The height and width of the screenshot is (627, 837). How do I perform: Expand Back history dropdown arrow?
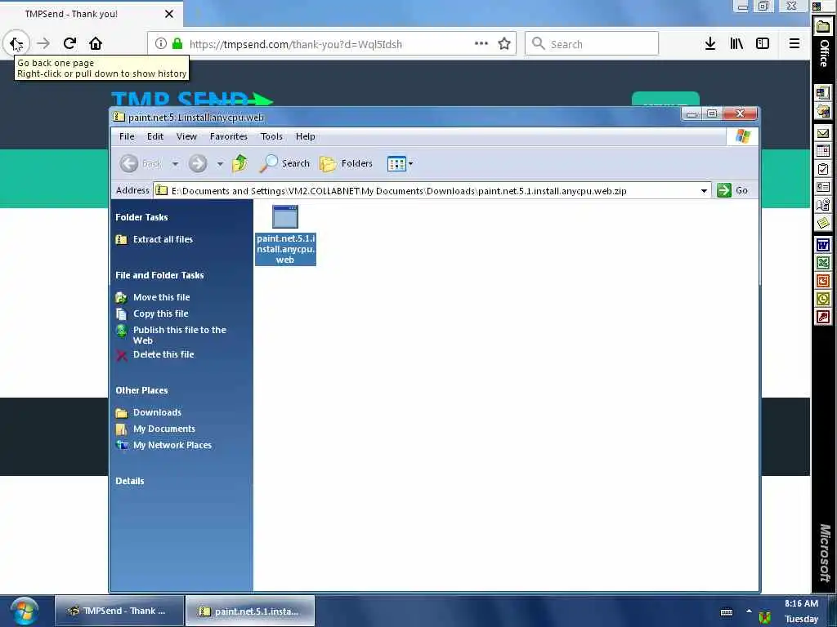tap(175, 163)
